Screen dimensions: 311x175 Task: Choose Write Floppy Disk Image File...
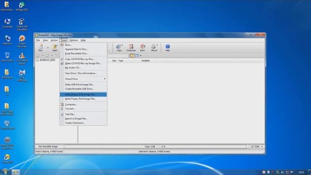pyautogui.click(x=83, y=99)
